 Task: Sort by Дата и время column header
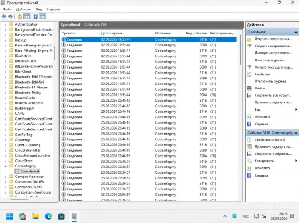point(126,33)
